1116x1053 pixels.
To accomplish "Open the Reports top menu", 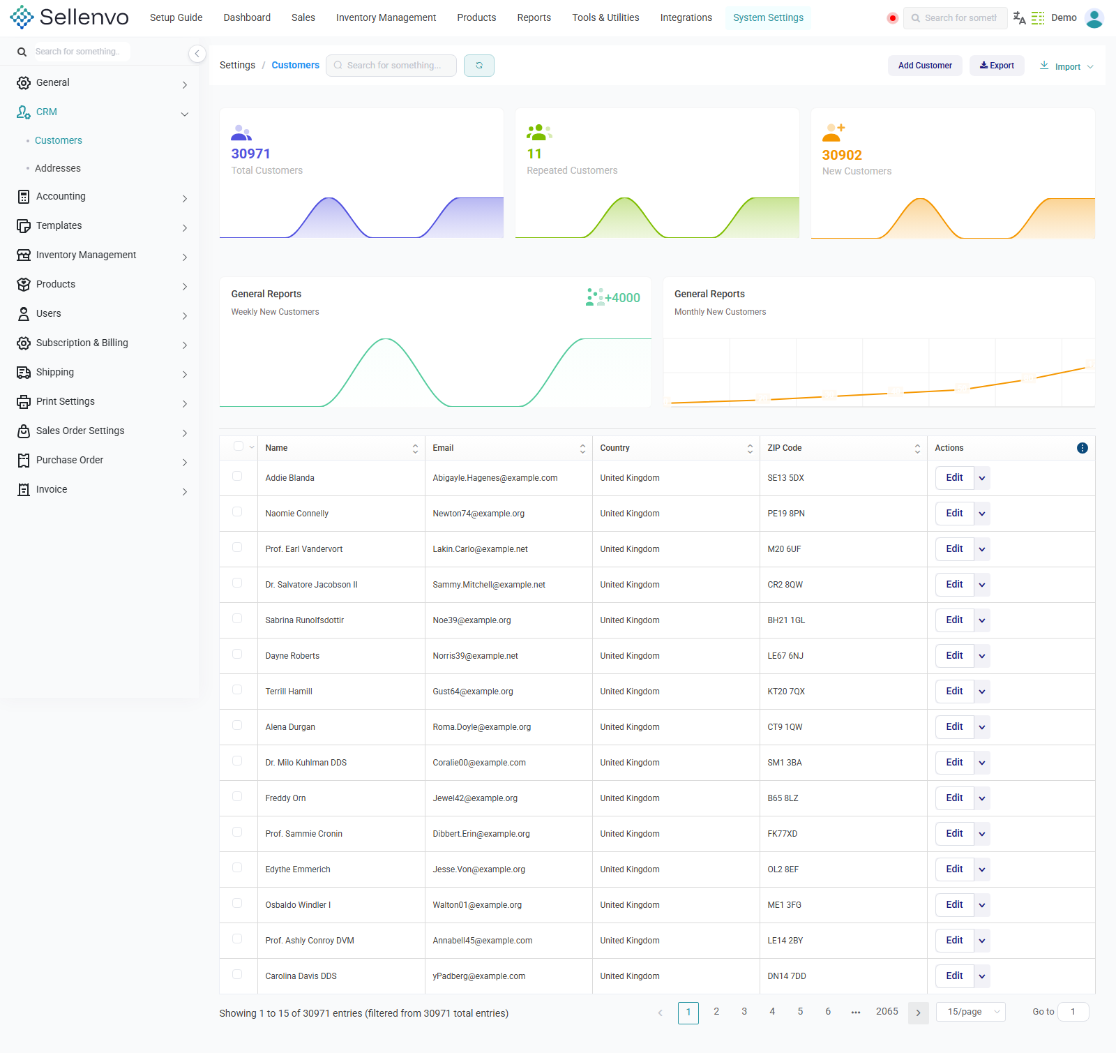I will (534, 17).
